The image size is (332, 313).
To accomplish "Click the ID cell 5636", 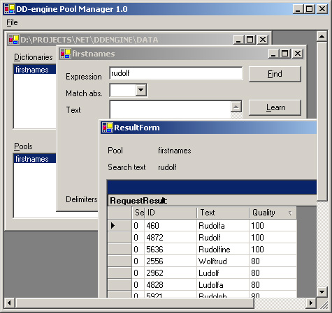I will 171,250.
